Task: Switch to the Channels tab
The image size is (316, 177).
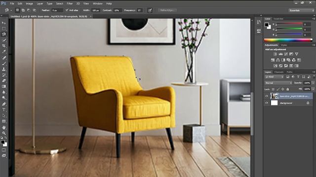Action: (x=279, y=72)
